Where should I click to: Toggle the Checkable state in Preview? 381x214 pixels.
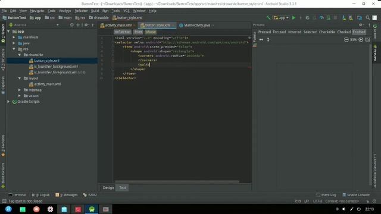pyautogui.click(x=327, y=32)
